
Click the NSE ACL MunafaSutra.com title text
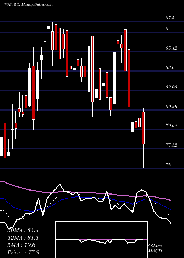28,4
